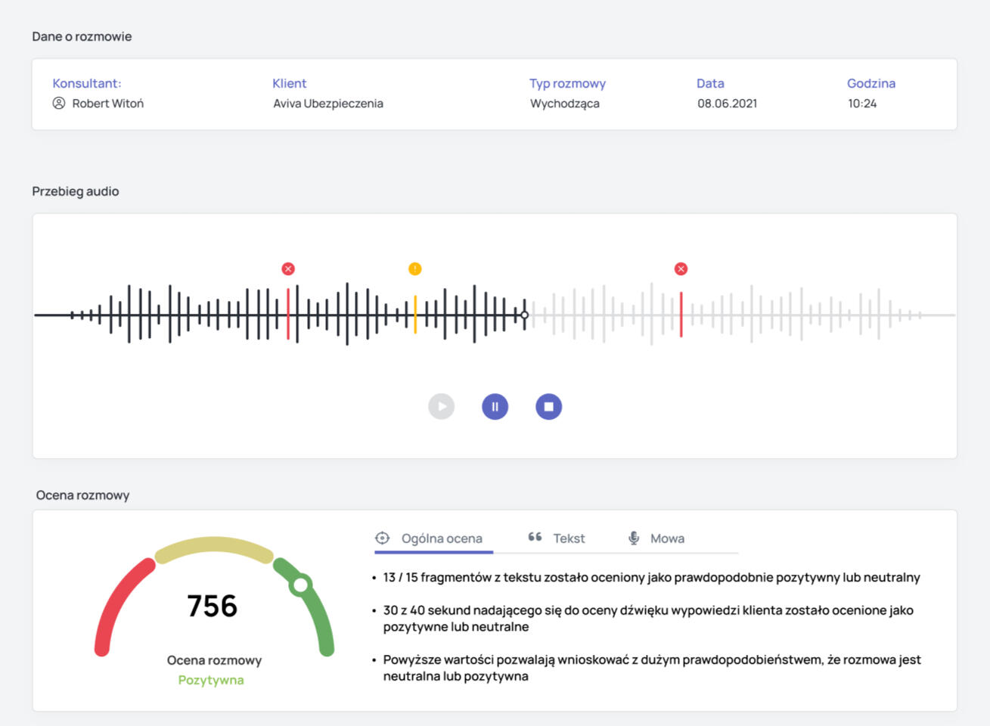Click the yellow warning marker on waveform
Image resolution: width=990 pixels, height=726 pixels.
coord(415,269)
